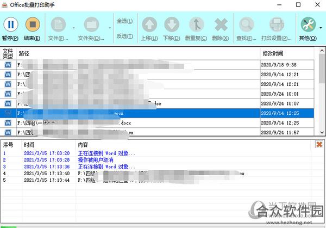The image size is (326, 228).
Task: Select Word icon in row dated 2020/9/18 9:38
Action: pyautogui.click(x=8, y=65)
